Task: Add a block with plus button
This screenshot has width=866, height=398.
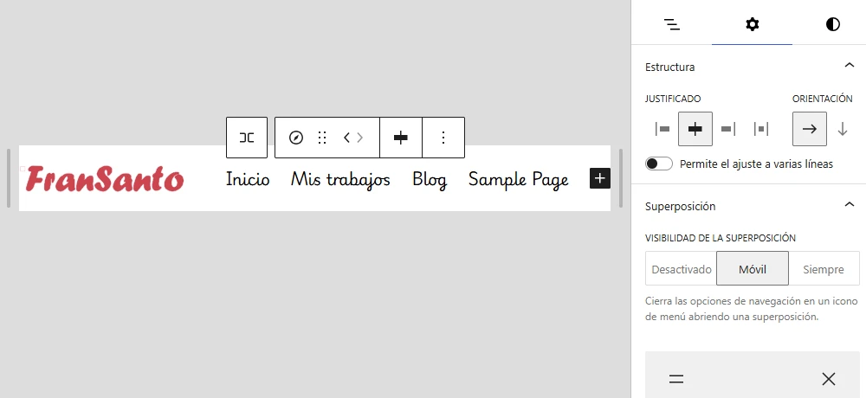Action: pyautogui.click(x=600, y=178)
